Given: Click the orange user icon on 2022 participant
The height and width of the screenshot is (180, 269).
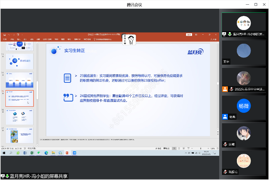Looking at the screenshot, I should coord(225,89).
